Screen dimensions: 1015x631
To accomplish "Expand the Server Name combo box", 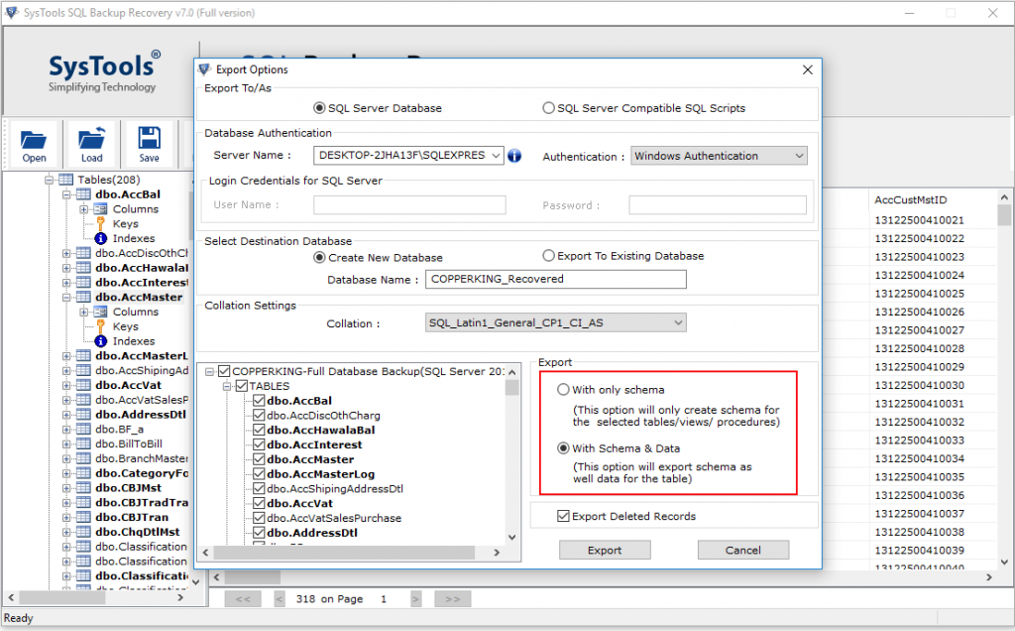I will (x=497, y=156).
